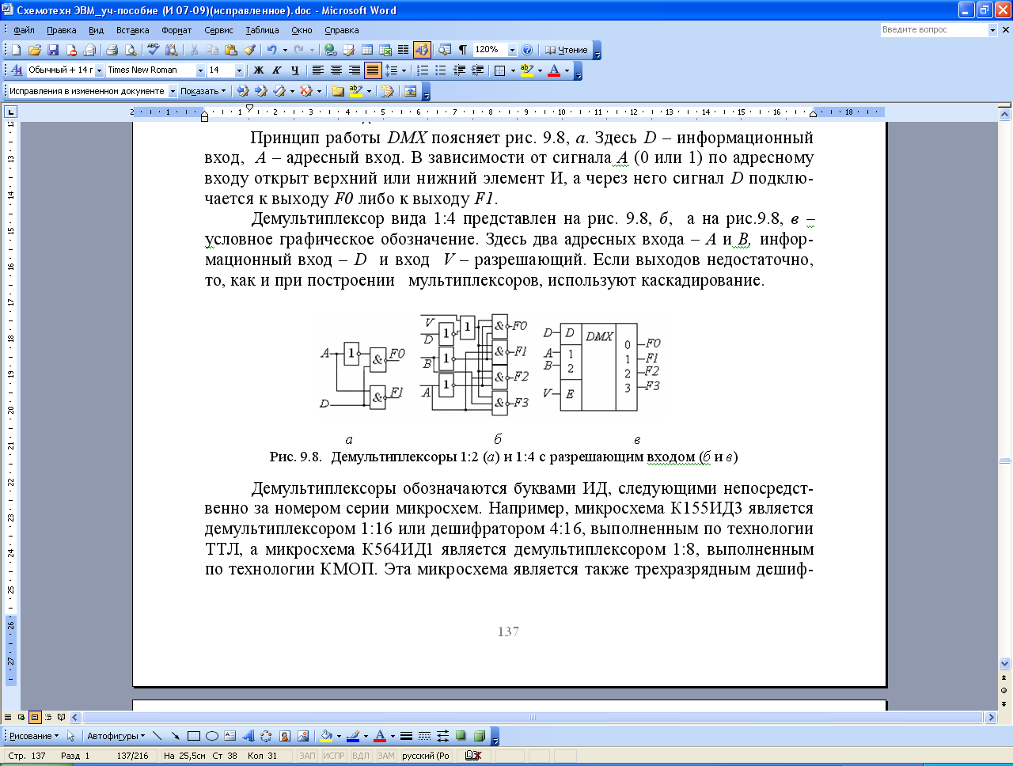This screenshot has height=766, width=1013.
Task: Increase the paragraph indent
Action: pos(477,70)
